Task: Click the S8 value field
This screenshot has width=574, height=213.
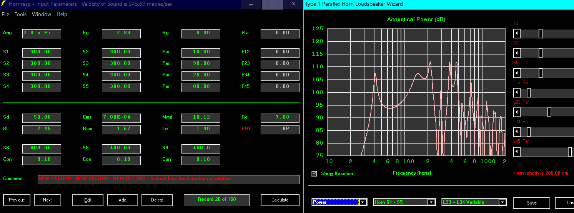Action: [x=121, y=149]
